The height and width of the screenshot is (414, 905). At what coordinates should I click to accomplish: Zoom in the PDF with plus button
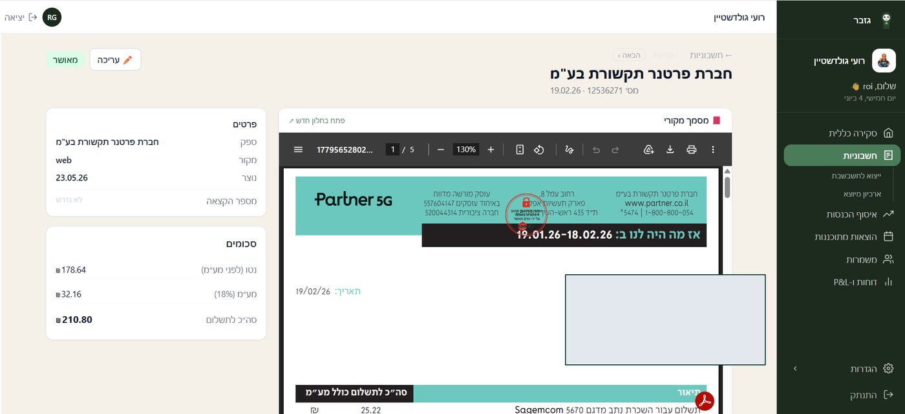[x=491, y=149]
